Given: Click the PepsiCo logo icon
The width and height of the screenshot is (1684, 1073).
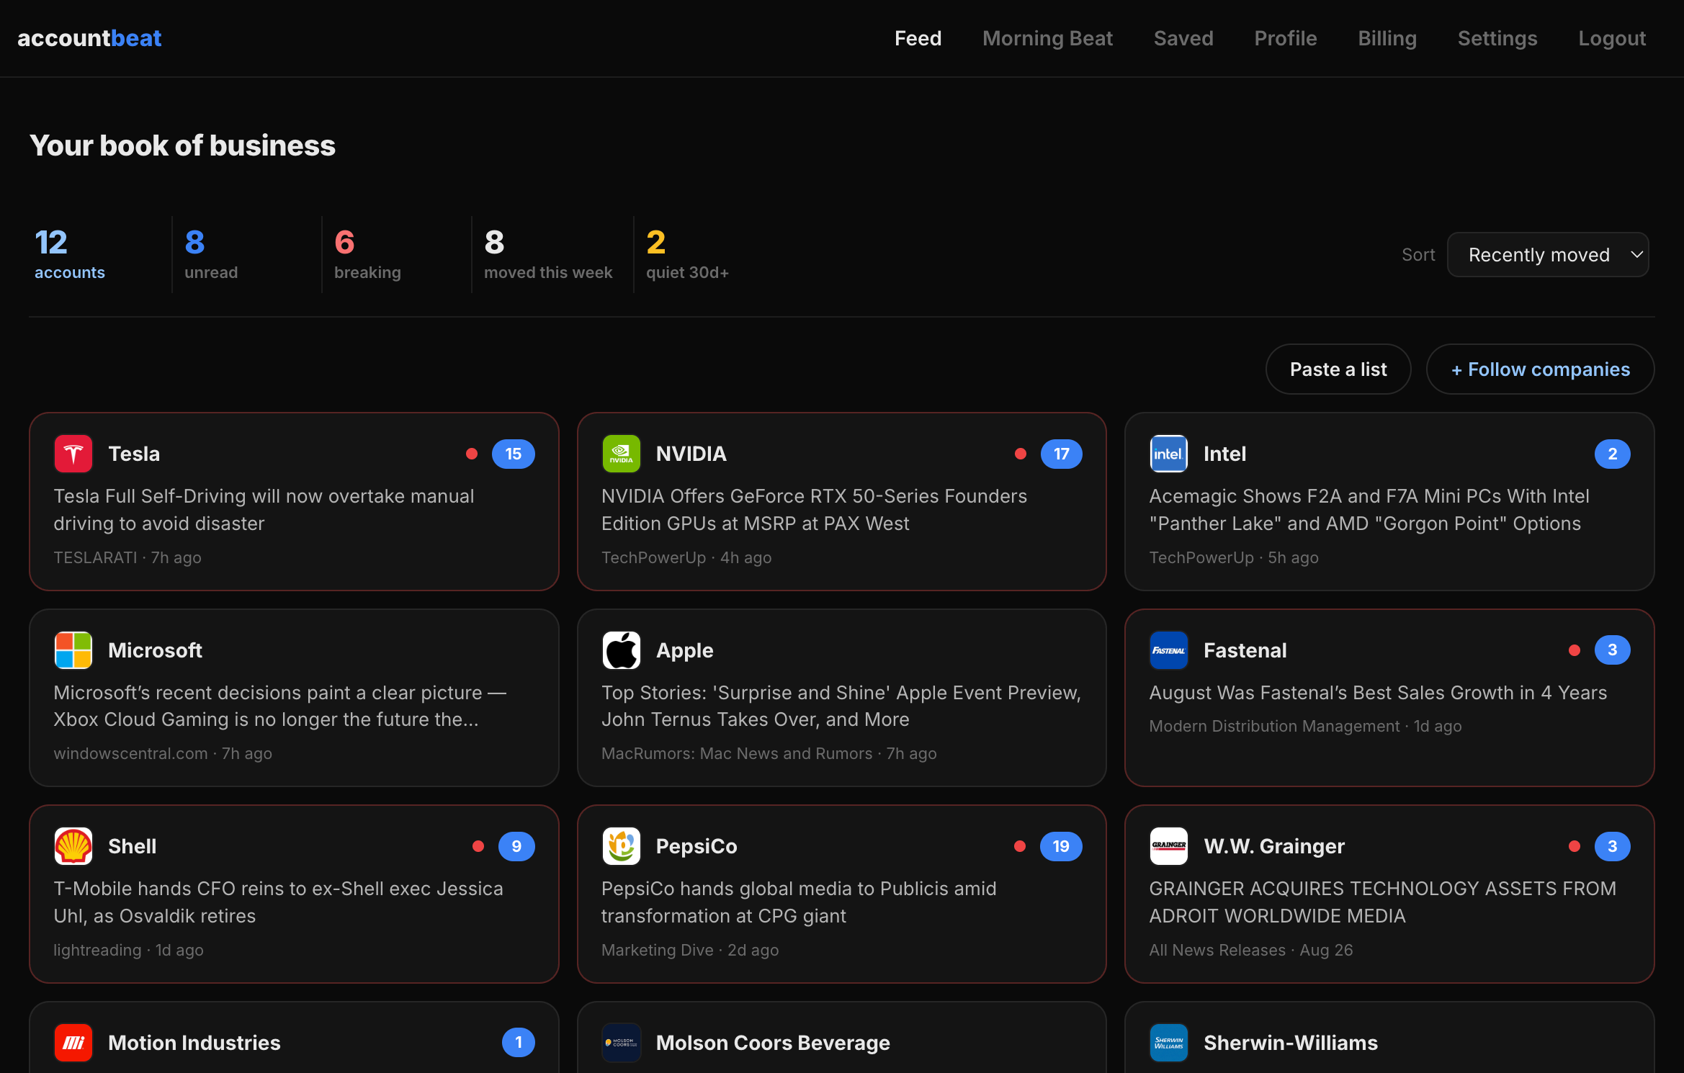Looking at the screenshot, I should click(x=621, y=846).
